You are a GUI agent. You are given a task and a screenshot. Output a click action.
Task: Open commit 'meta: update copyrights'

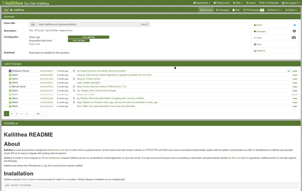88,82
